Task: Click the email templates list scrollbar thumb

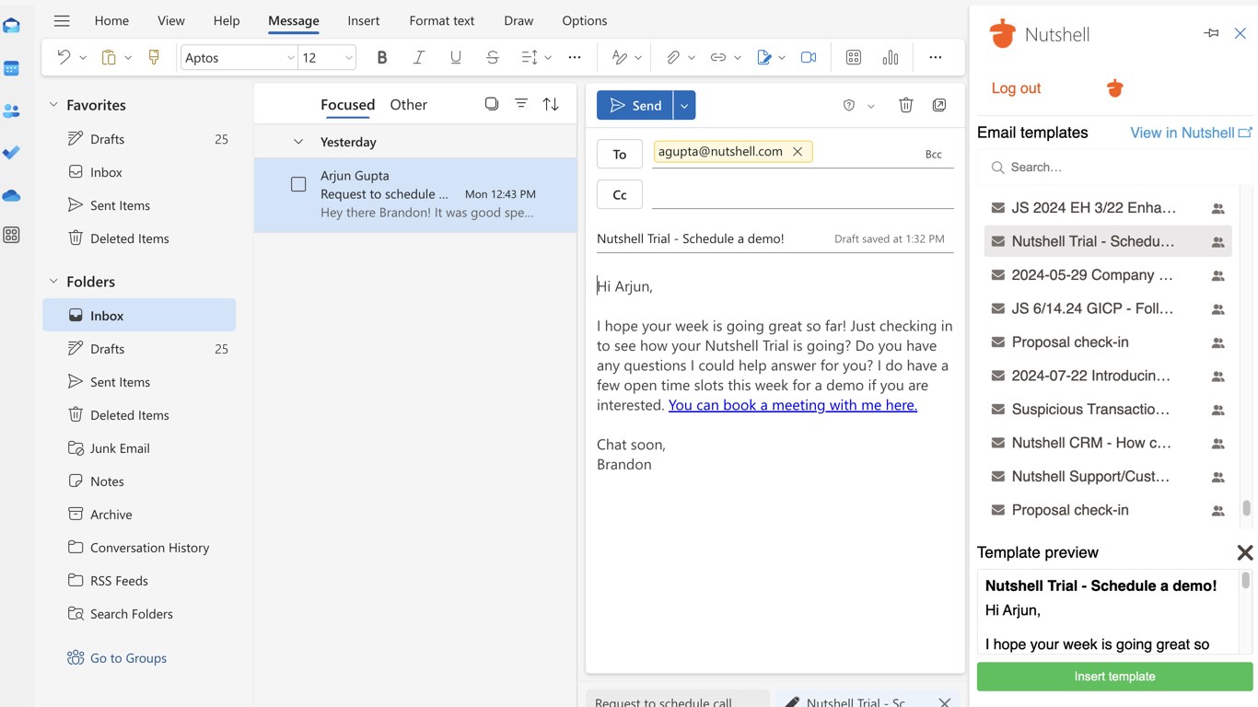Action: (x=1246, y=508)
